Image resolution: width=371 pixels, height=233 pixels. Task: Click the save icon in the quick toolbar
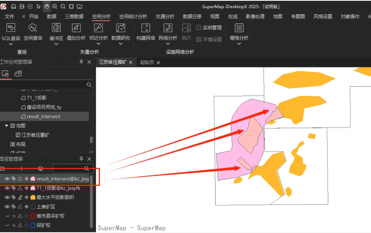click(13, 7)
